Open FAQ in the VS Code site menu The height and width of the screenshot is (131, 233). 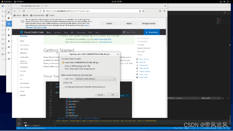point(90,32)
